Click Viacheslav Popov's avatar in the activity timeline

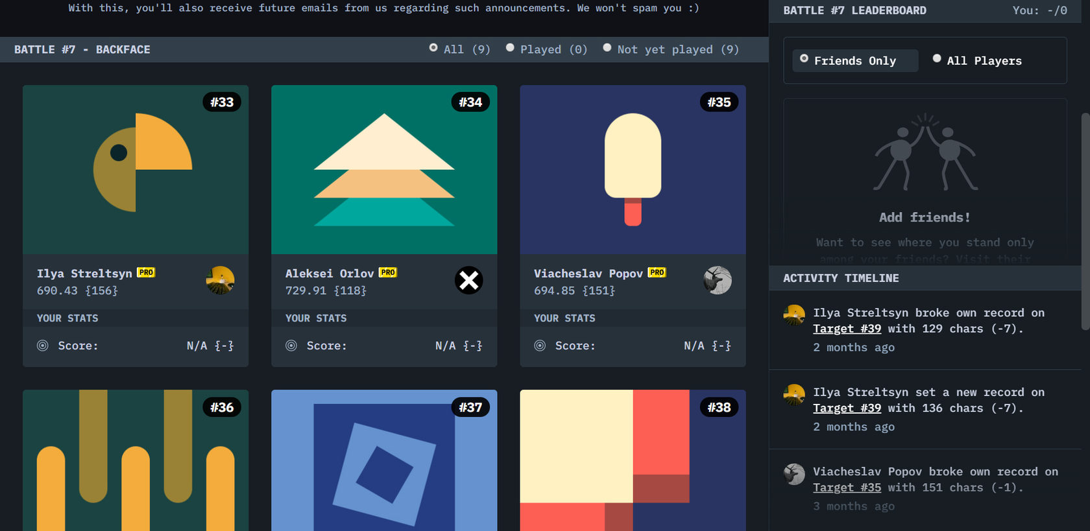(x=794, y=474)
